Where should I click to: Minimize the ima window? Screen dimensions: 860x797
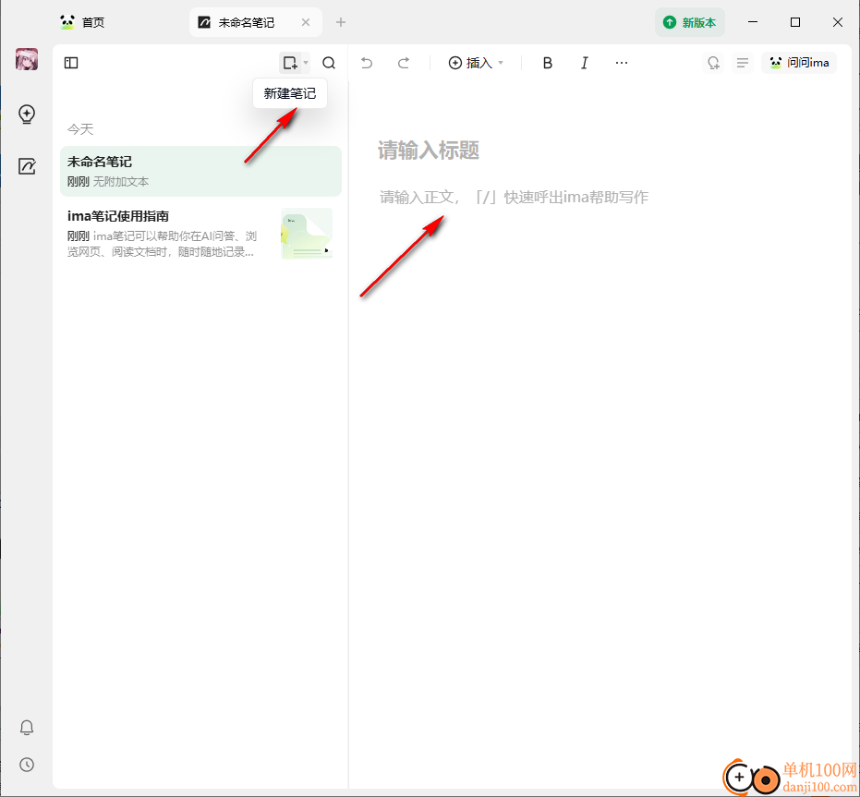click(x=753, y=22)
